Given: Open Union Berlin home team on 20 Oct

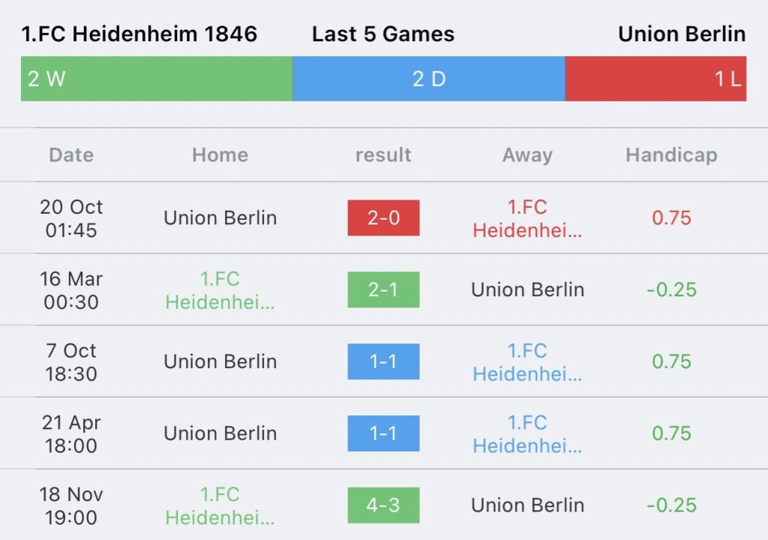Looking at the screenshot, I should [220, 218].
